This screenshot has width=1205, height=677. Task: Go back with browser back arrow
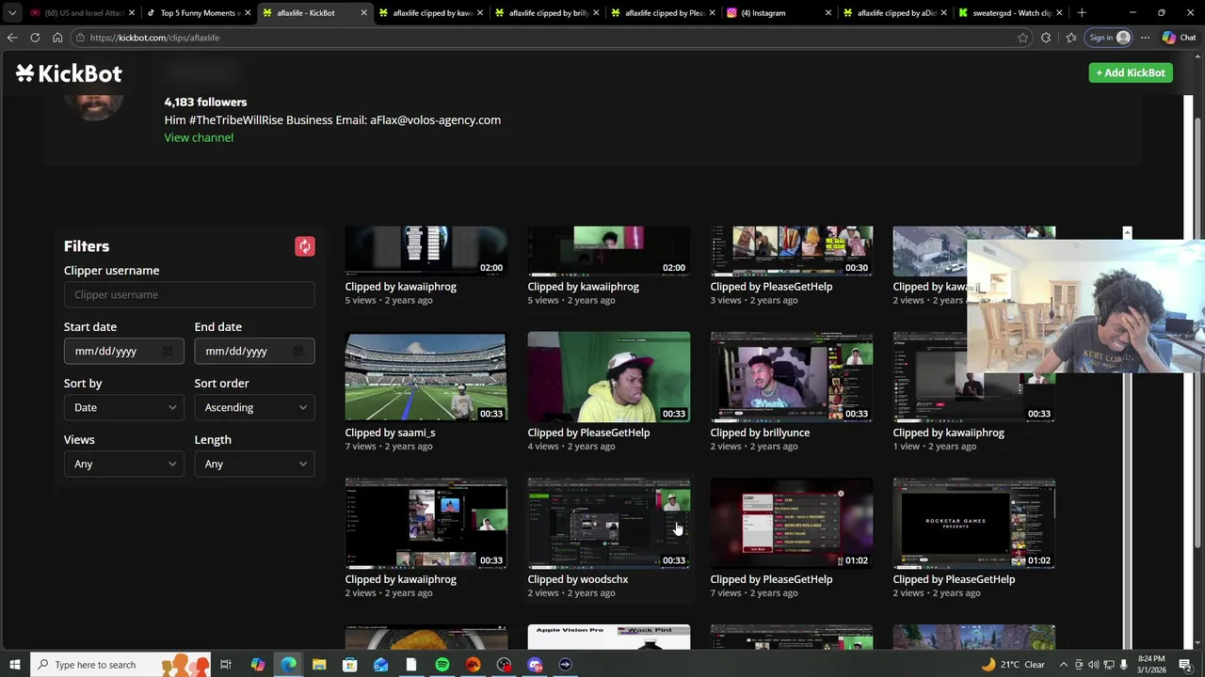[12, 38]
